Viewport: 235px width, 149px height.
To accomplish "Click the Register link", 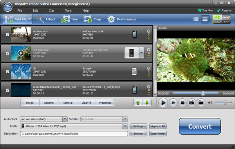I will pyautogui.click(x=224, y=11).
